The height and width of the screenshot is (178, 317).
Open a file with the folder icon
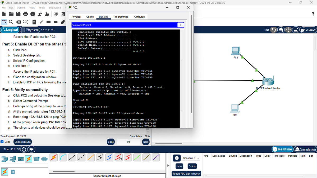point(11,14)
